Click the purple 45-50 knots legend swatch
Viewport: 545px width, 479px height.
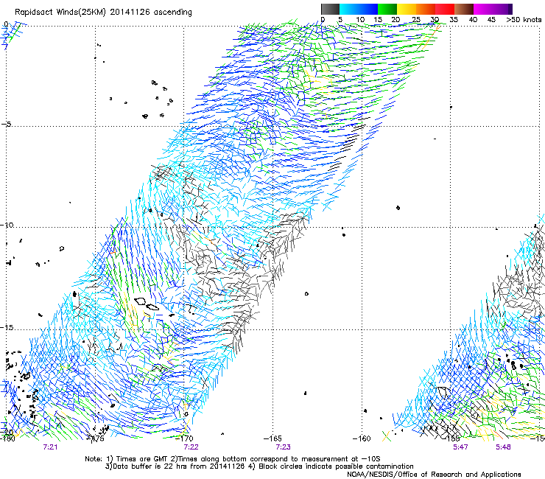click(502, 9)
